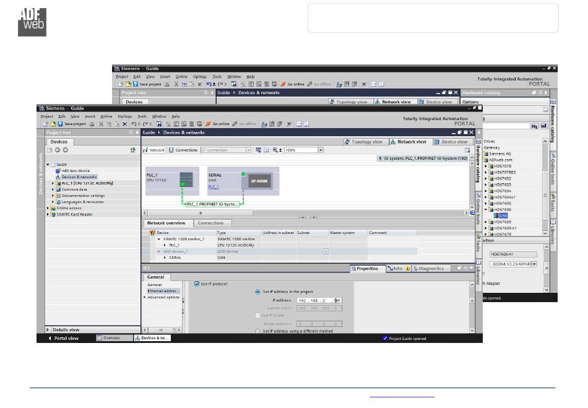Viewport: 588px width, 408px height.
Task: Click the Connections icon in network toolbar
Action: point(171,150)
